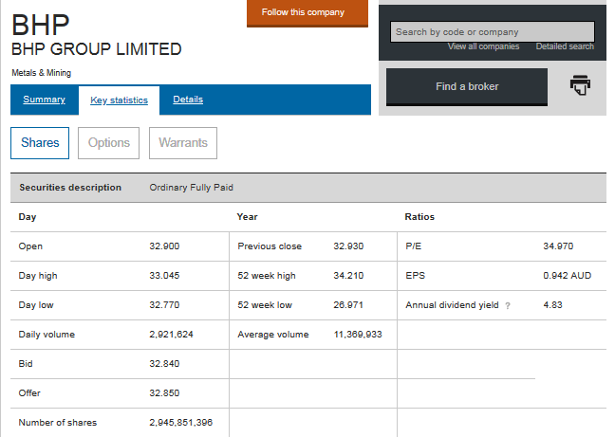This screenshot has height=437, width=615.
Task: Click the Metals & Mining industry label
Action: (x=41, y=73)
